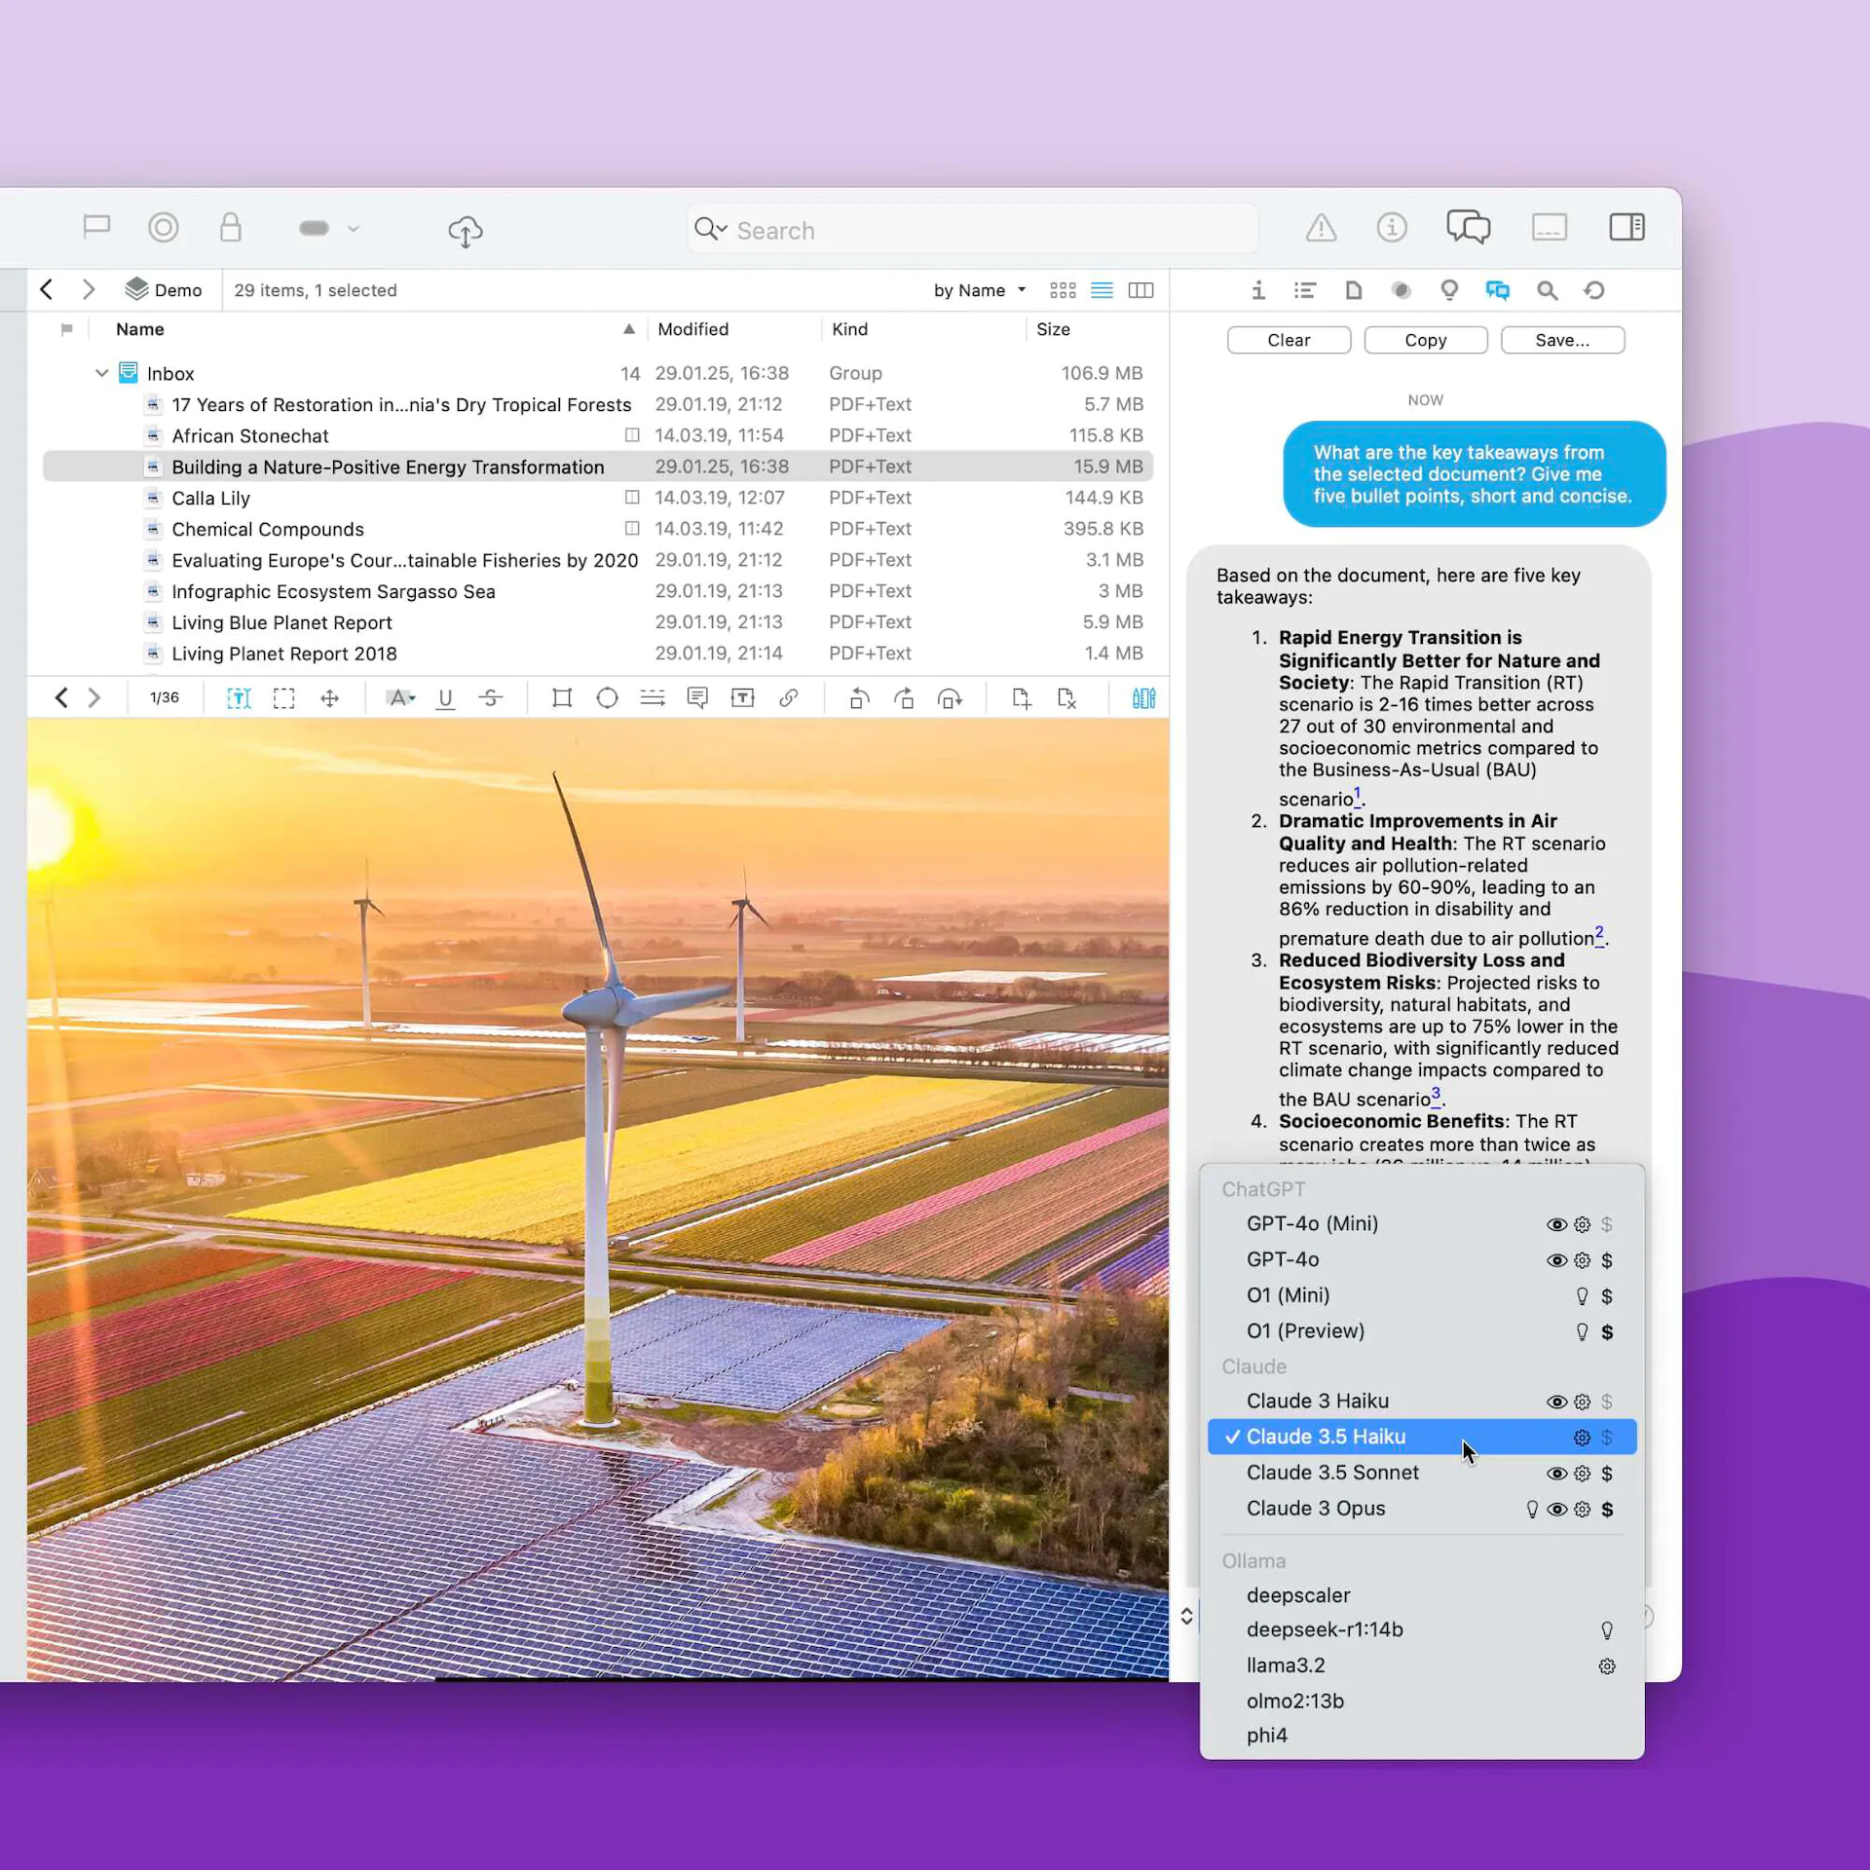
Task: Select the rectangular selection tool
Action: pyautogui.click(x=283, y=698)
